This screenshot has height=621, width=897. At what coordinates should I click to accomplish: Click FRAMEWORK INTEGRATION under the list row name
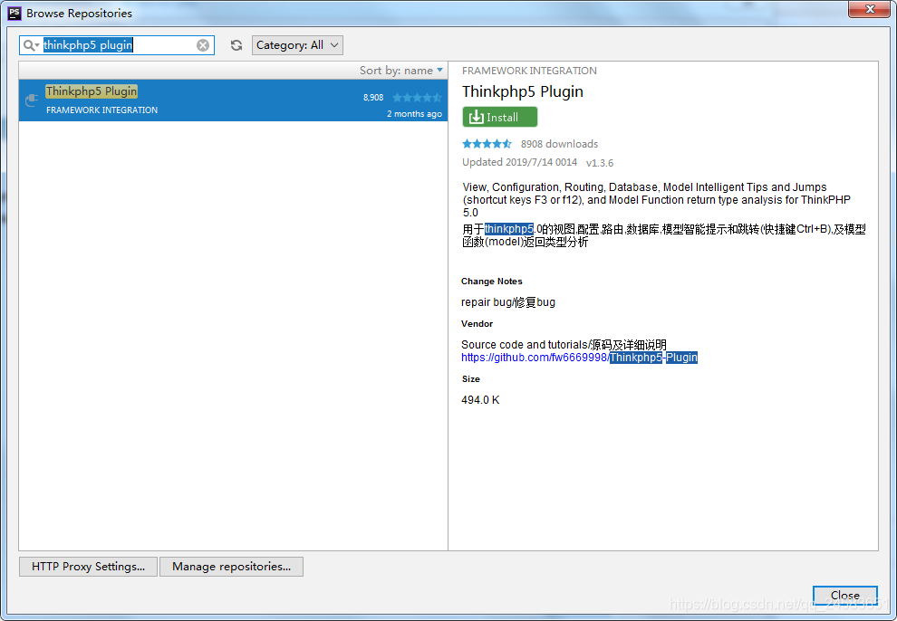coord(101,110)
